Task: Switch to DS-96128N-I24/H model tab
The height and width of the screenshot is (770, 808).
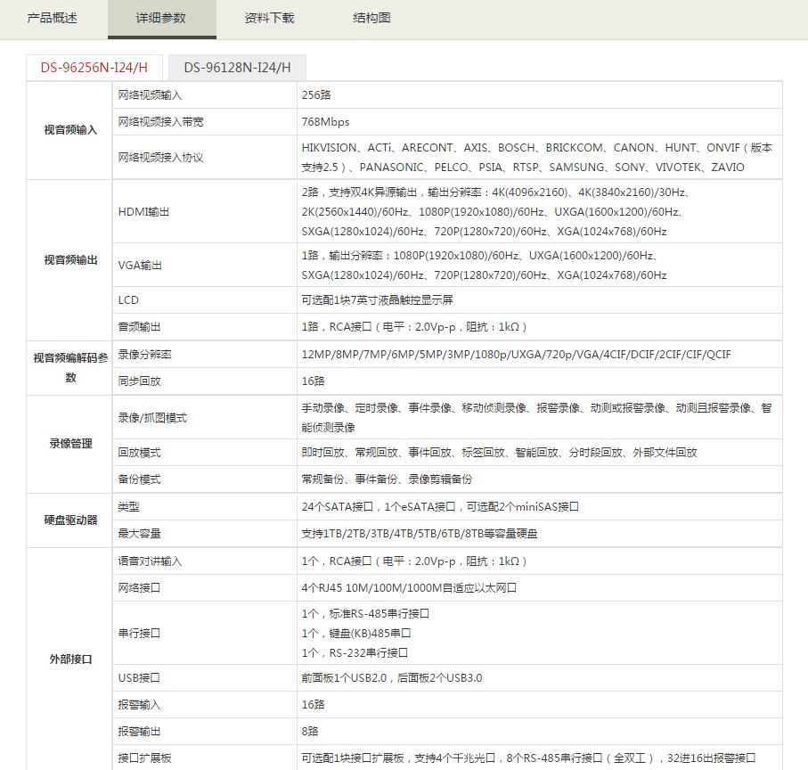Action: (x=237, y=67)
